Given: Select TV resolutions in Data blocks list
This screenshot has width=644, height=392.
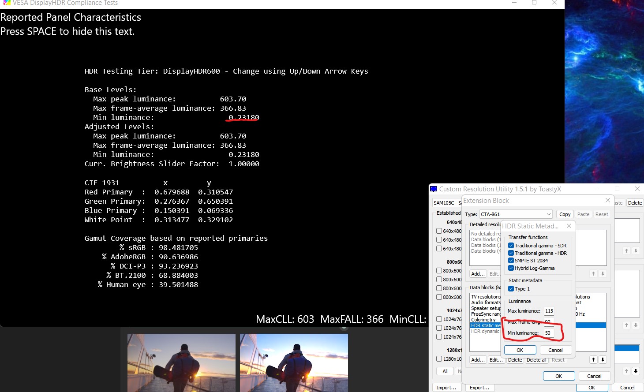Looking at the screenshot, I should click(x=486, y=297).
